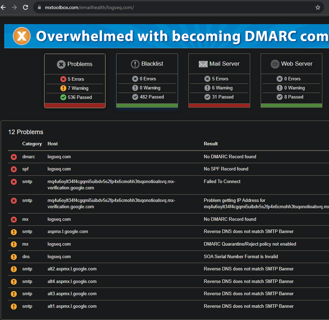Screen dimensions: 329x320
Task: Click 6 Warning in the Mail Server card
Action: tap(222, 88)
